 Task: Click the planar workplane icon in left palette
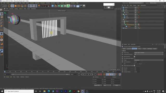2,51
